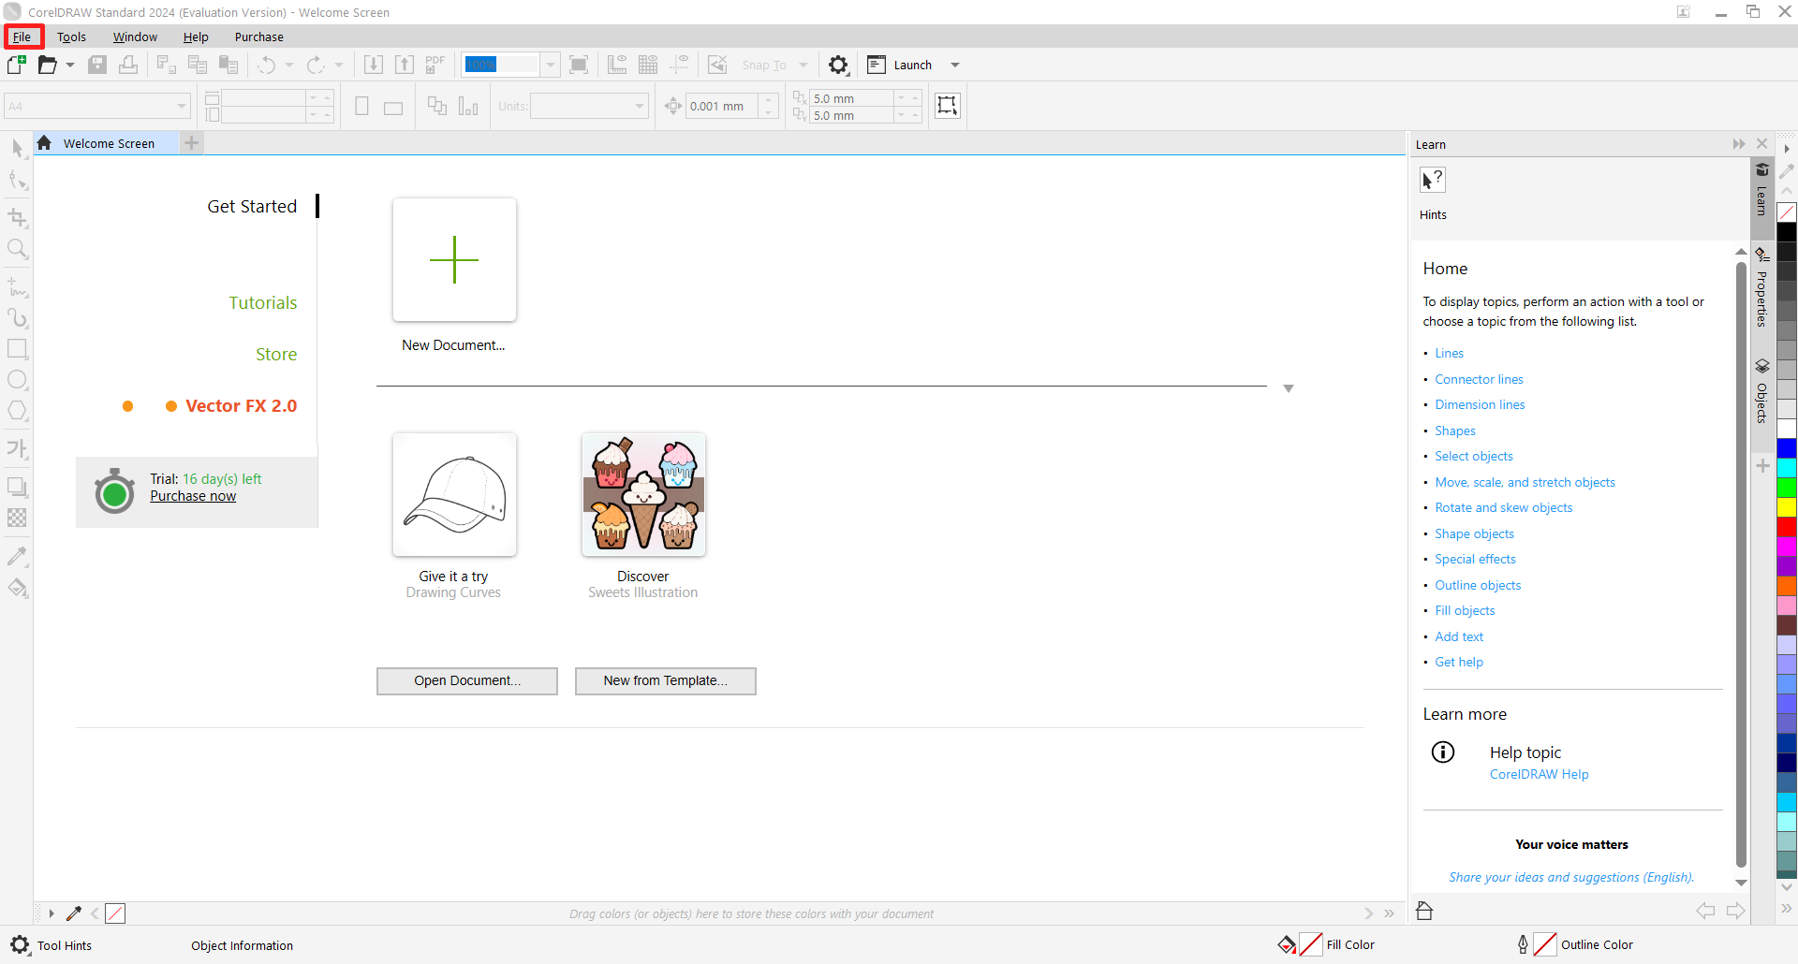Select the Shape edit tool
The image size is (1798, 964).
[17, 180]
